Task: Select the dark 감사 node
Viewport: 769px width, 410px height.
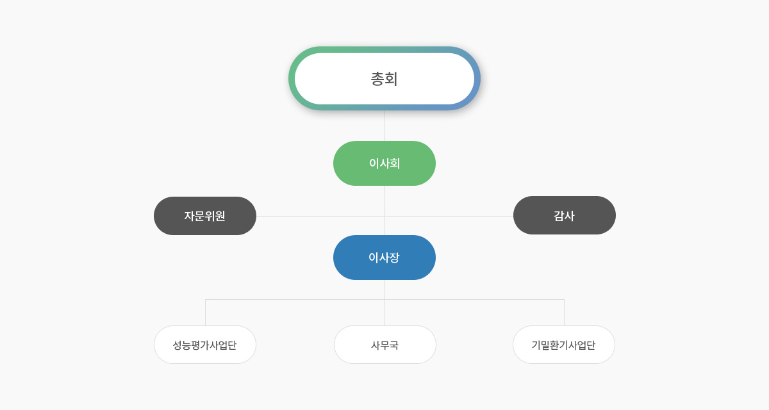Action: click(564, 215)
